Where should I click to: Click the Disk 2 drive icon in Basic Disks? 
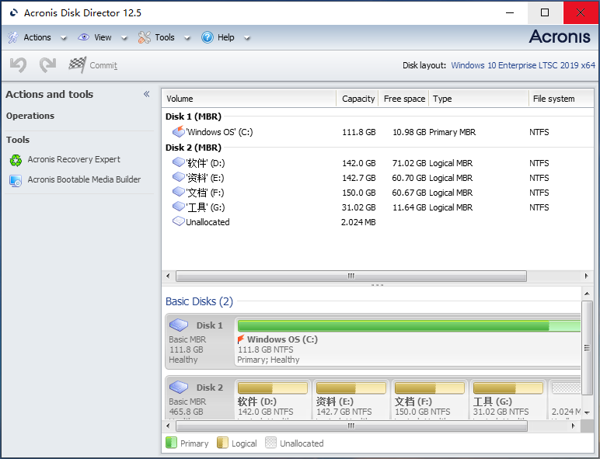point(179,387)
